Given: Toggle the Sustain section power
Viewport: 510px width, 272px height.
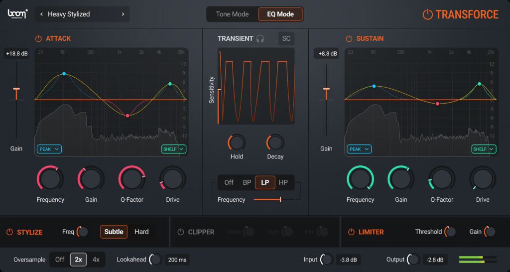Looking at the screenshot, I should tap(349, 39).
